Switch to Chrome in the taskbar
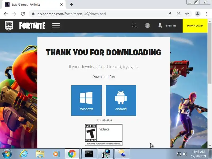Viewport: 212px width, 159px height. pyautogui.click(x=72, y=154)
